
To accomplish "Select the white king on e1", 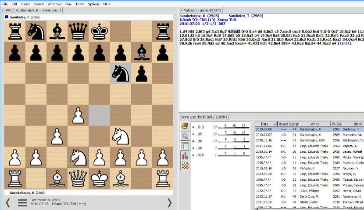I will [99, 178].
